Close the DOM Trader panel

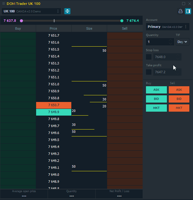pyautogui.click(x=189, y=4)
